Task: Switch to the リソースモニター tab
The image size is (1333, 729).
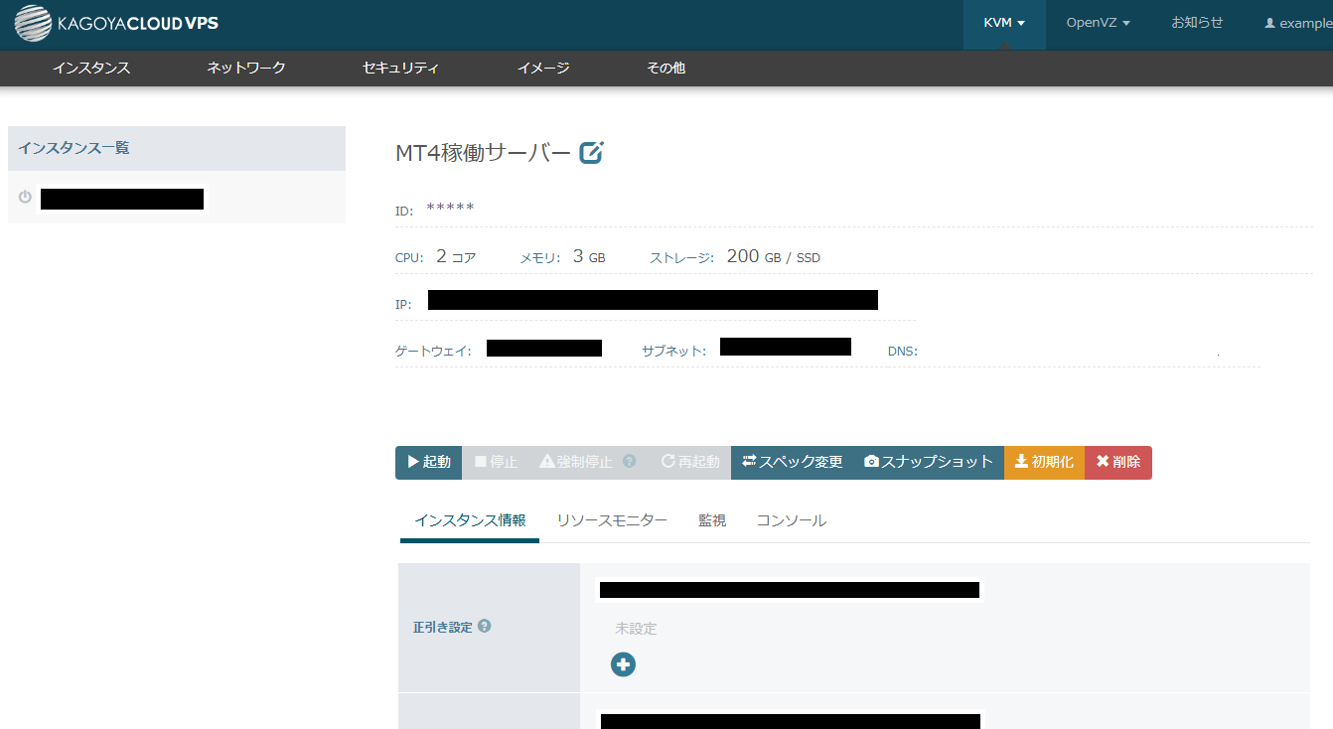Action: point(612,520)
